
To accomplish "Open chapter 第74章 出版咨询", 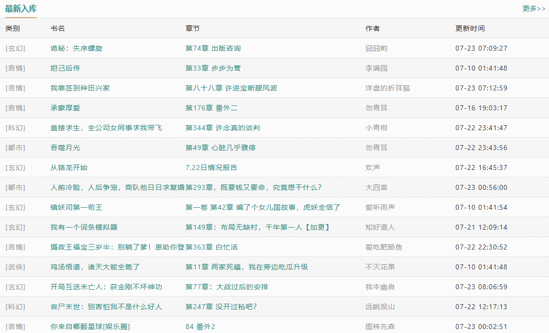I will pos(213,48).
